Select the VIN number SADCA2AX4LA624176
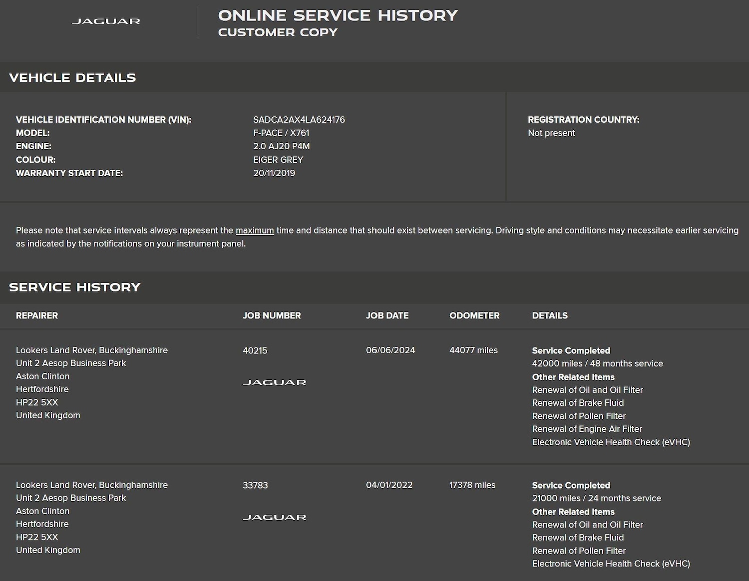 [x=299, y=120]
